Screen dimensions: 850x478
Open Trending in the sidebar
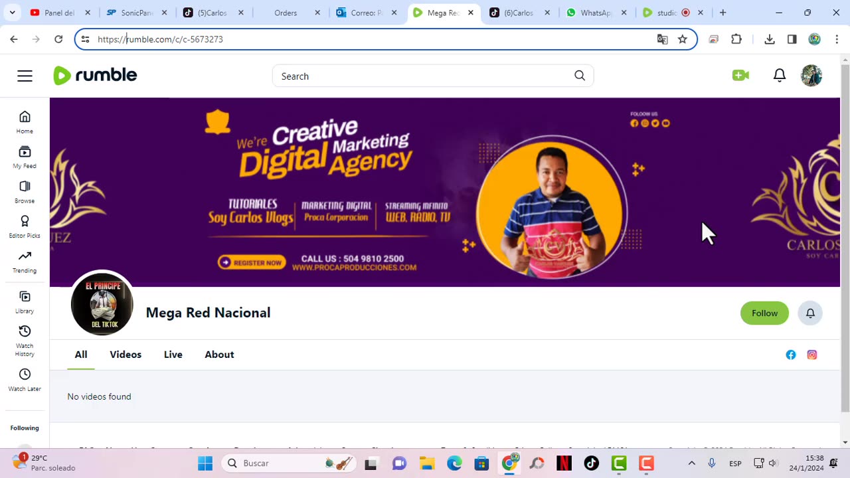[25, 262]
